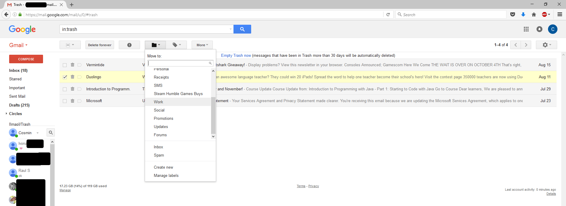
Task: Click the Report spam exclamation icon
Action: [129, 45]
